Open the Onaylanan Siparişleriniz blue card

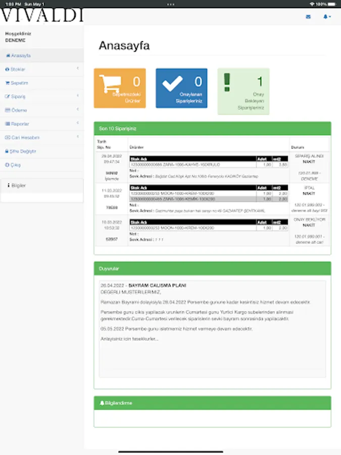pos(181,88)
